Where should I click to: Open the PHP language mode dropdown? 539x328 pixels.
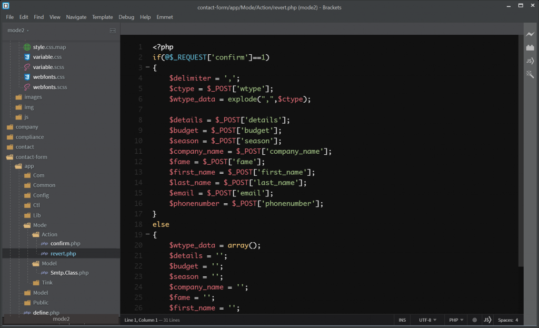tap(456, 320)
